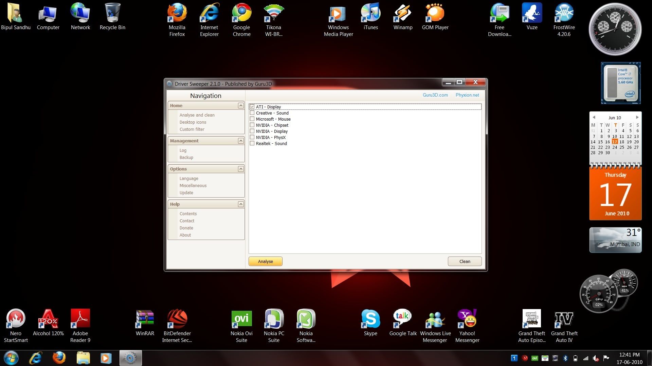This screenshot has height=366, width=652.
Task: Open Yahoo! Messenger desktop shortcut
Action: pyautogui.click(x=467, y=326)
